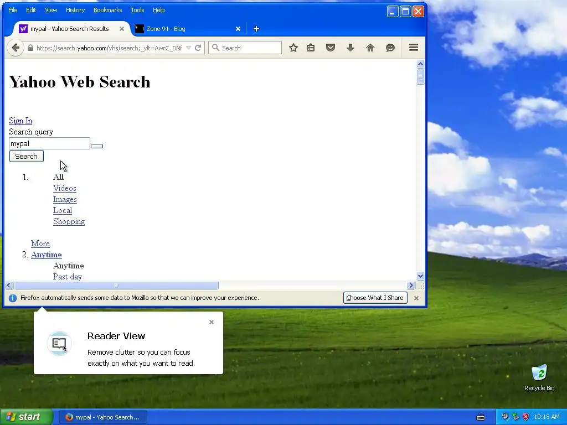Screen dimensions: 567x425
Task: Click the Yahoo favicon on first tab
Action: [x=23, y=29]
